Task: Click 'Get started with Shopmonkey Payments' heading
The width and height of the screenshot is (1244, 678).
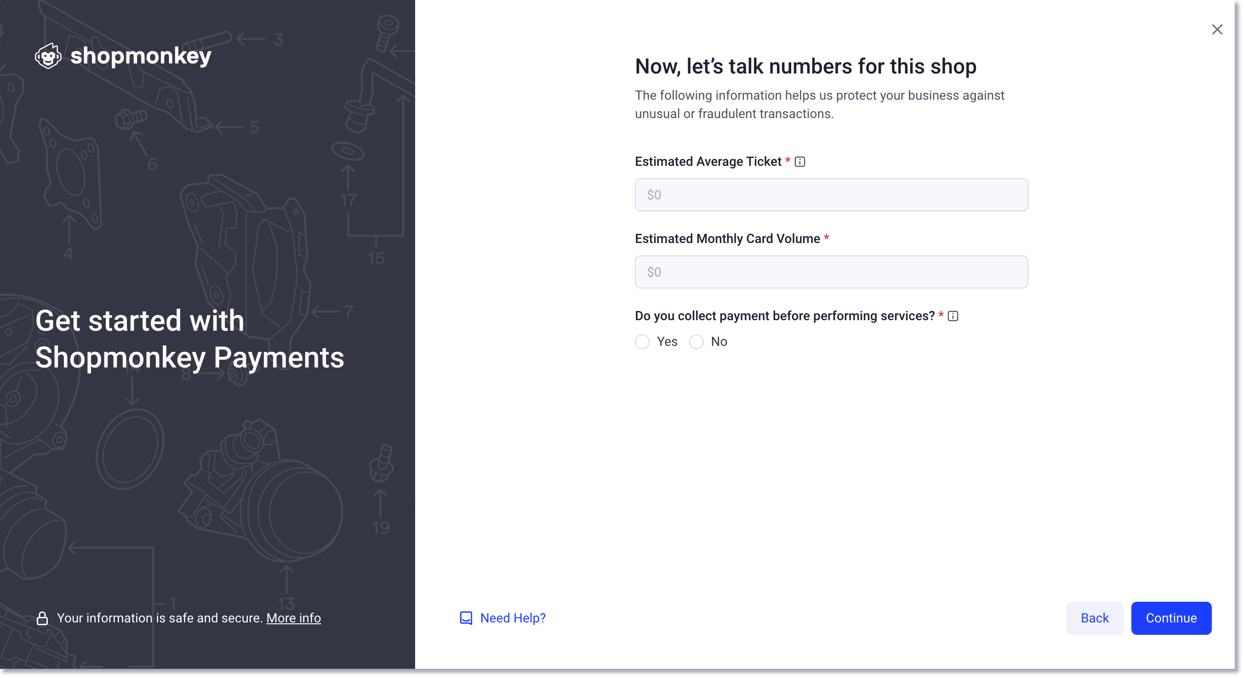Action: tap(190, 339)
